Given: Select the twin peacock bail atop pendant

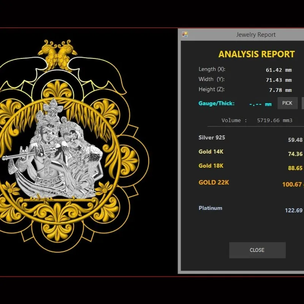Looking at the screenshot, I should tap(58, 55).
